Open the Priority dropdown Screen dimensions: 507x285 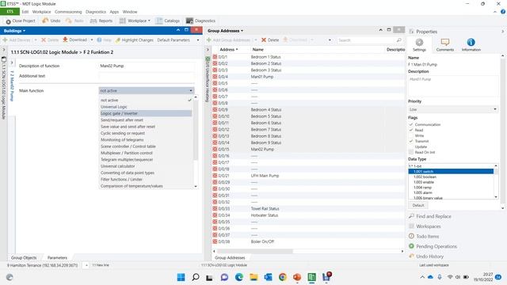[452, 109]
